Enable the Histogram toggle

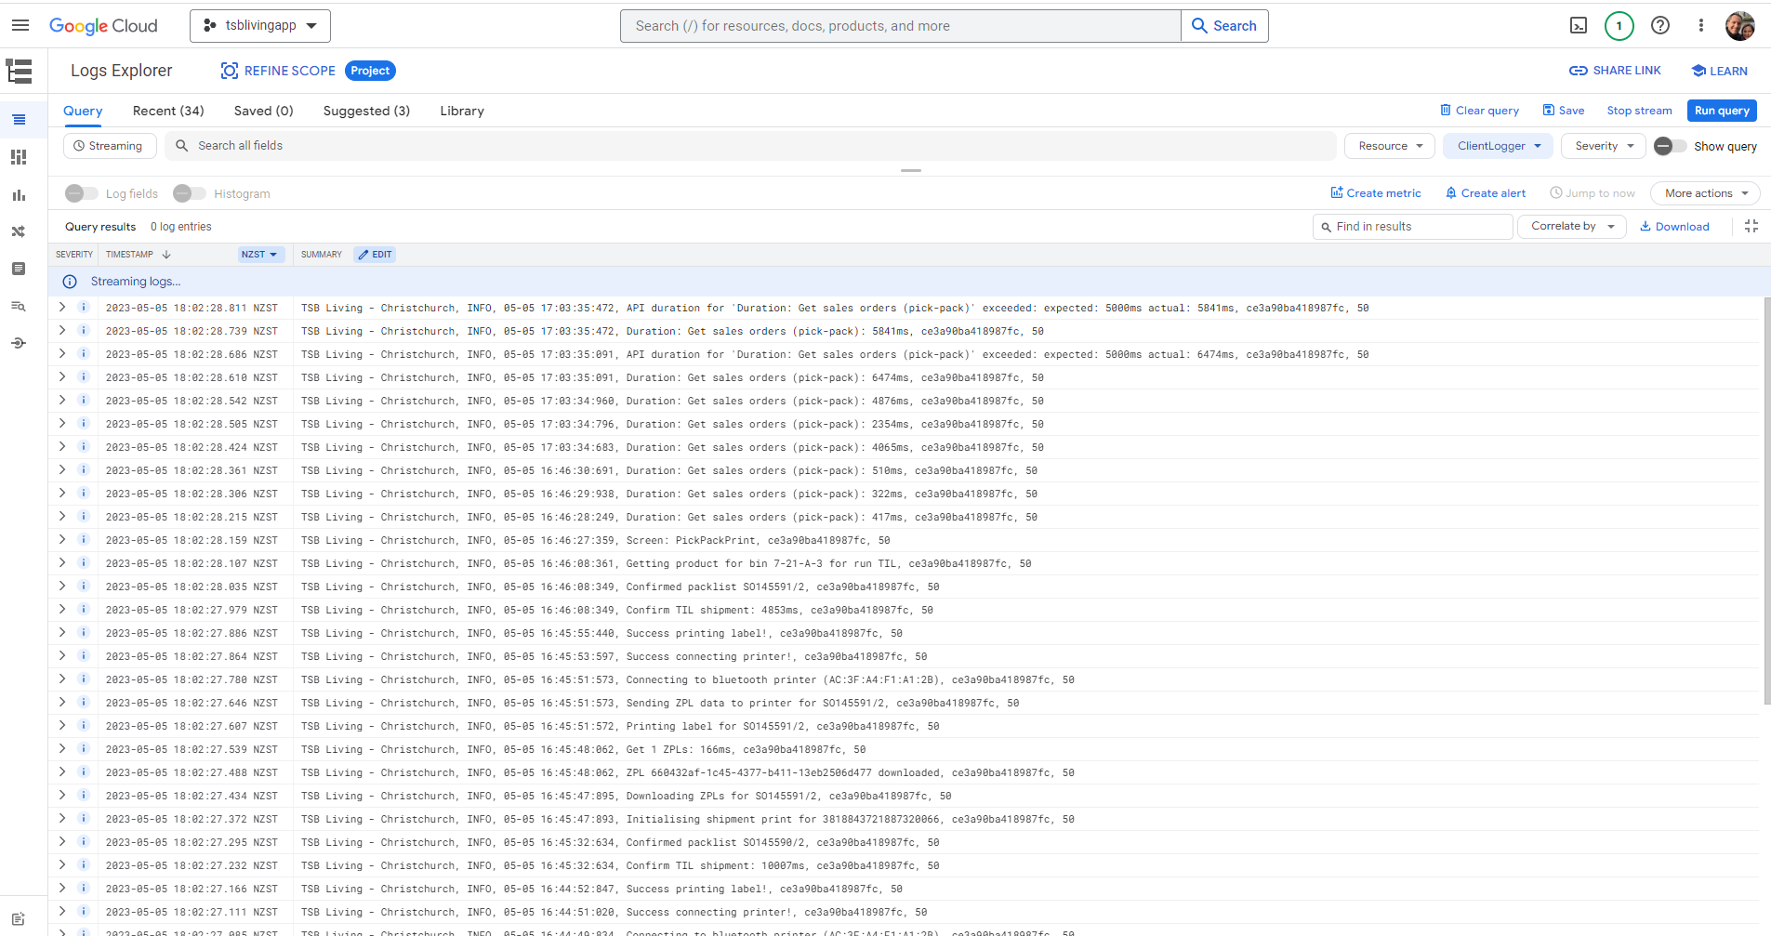(x=189, y=193)
